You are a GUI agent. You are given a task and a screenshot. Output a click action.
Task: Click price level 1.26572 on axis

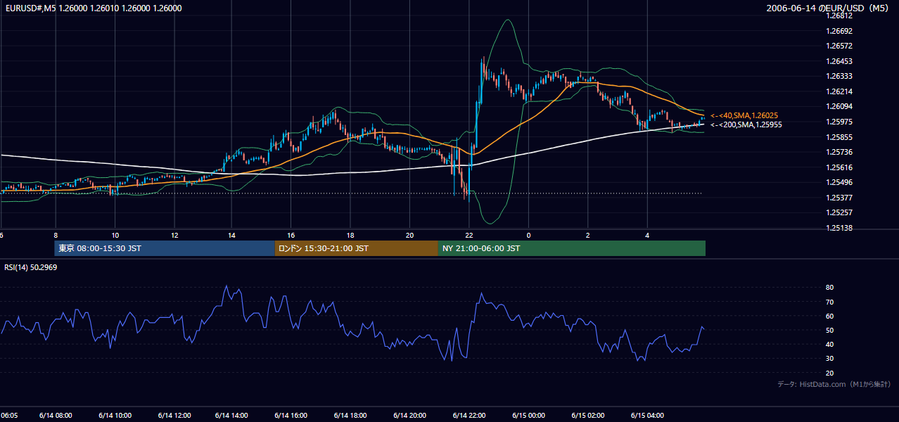[838, 46]
